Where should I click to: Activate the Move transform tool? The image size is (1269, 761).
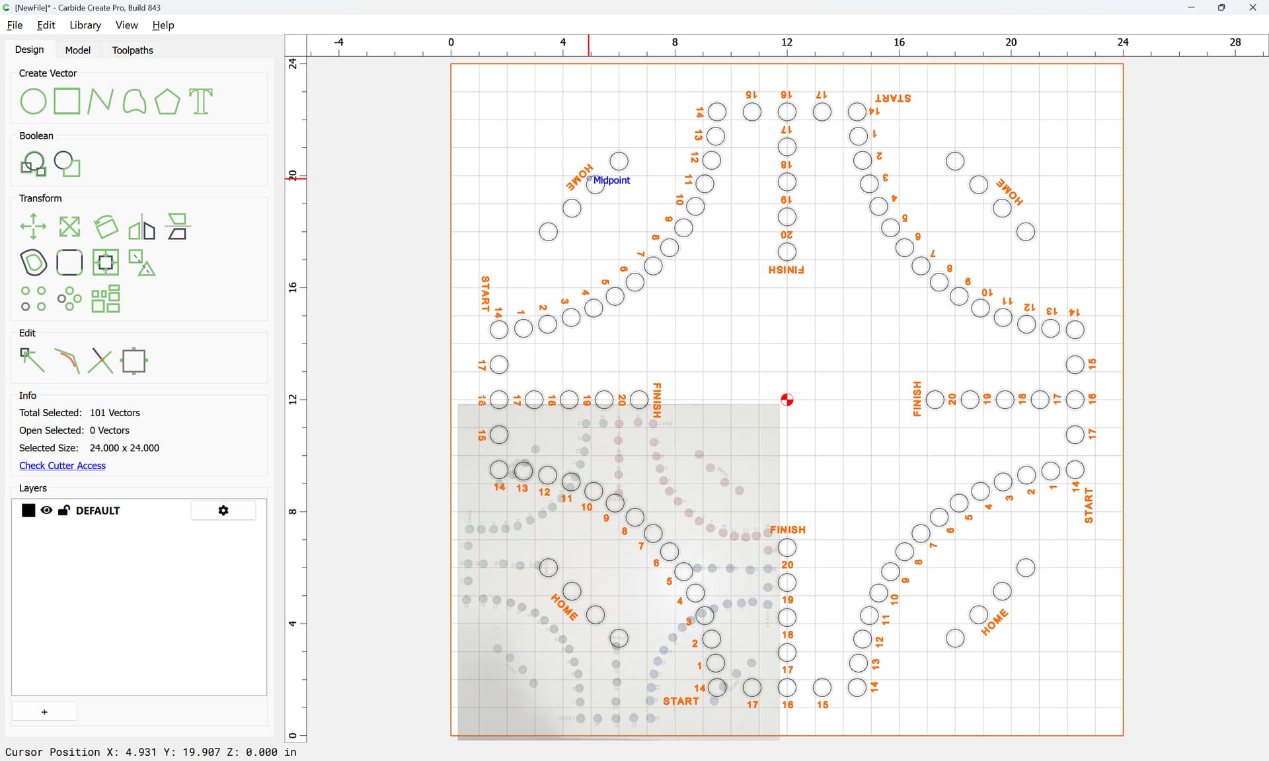pos(33,227)
